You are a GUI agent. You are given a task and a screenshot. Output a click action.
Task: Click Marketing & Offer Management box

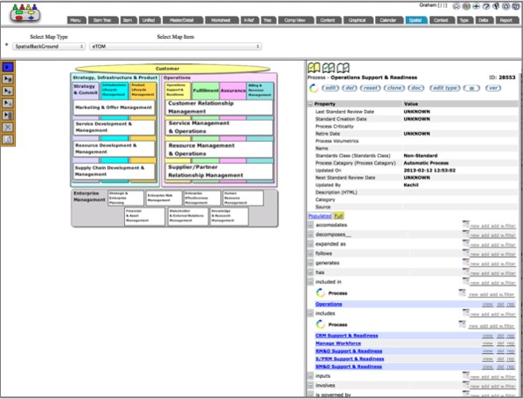(x=114, y=107)
